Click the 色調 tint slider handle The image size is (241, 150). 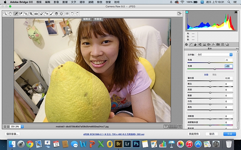pos(215,69)
